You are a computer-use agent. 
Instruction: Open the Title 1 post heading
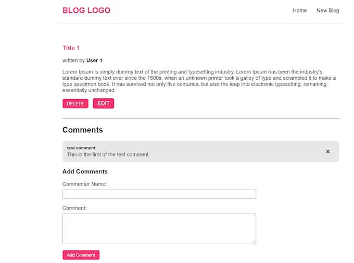click(x=71, y=48)
